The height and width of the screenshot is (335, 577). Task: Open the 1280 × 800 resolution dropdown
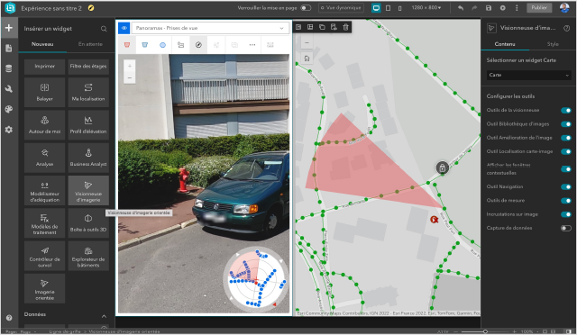(x=426, y=8)
